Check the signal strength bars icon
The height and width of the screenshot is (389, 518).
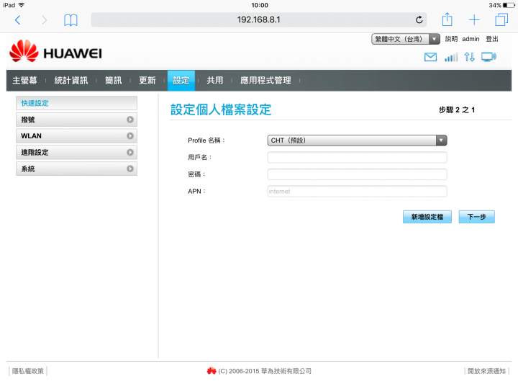[451, 57]
